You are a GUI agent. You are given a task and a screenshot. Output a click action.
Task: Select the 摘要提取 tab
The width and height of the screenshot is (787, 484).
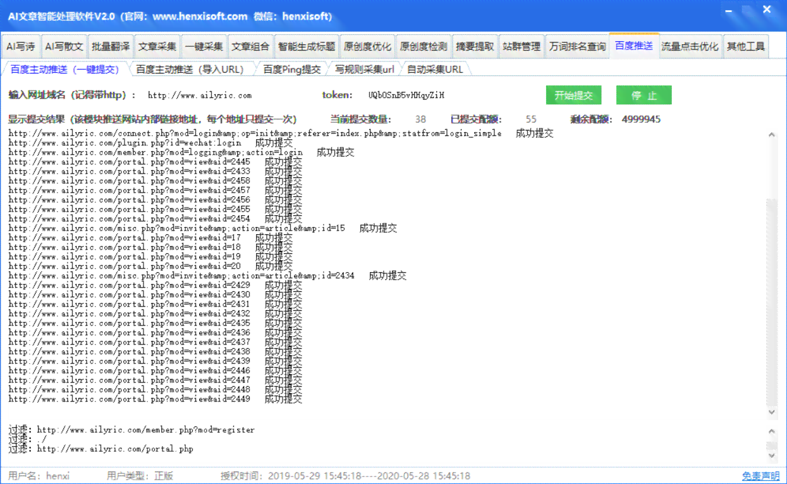point(475,46)
